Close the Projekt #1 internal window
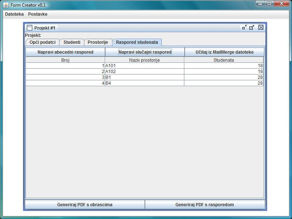 tap(261, 27)
